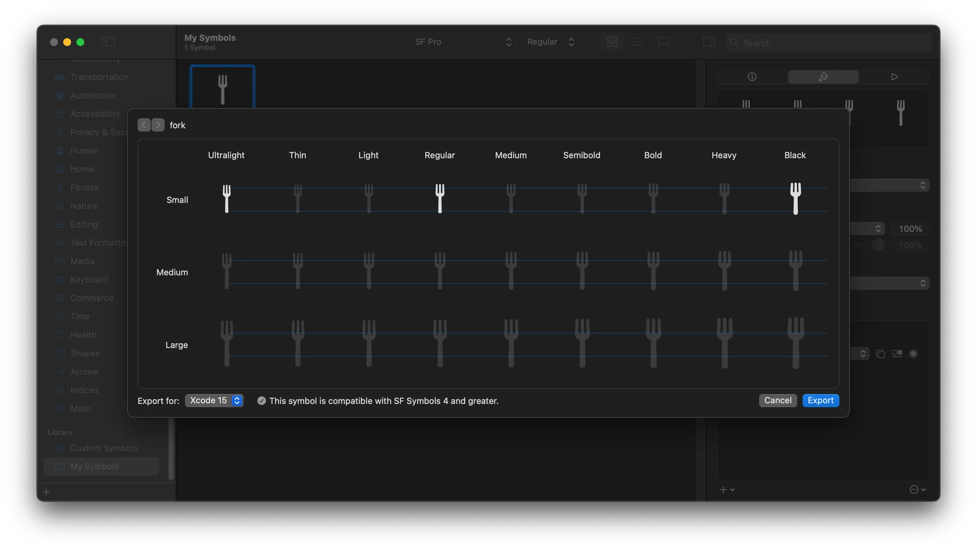Cancel the export dialog

point(778,400)
